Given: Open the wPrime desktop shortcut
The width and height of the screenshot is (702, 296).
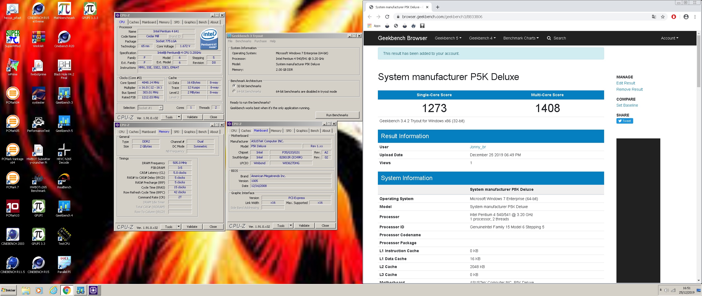Looking at the screenshot, I should pyautogui.click(x=13, y=67).
